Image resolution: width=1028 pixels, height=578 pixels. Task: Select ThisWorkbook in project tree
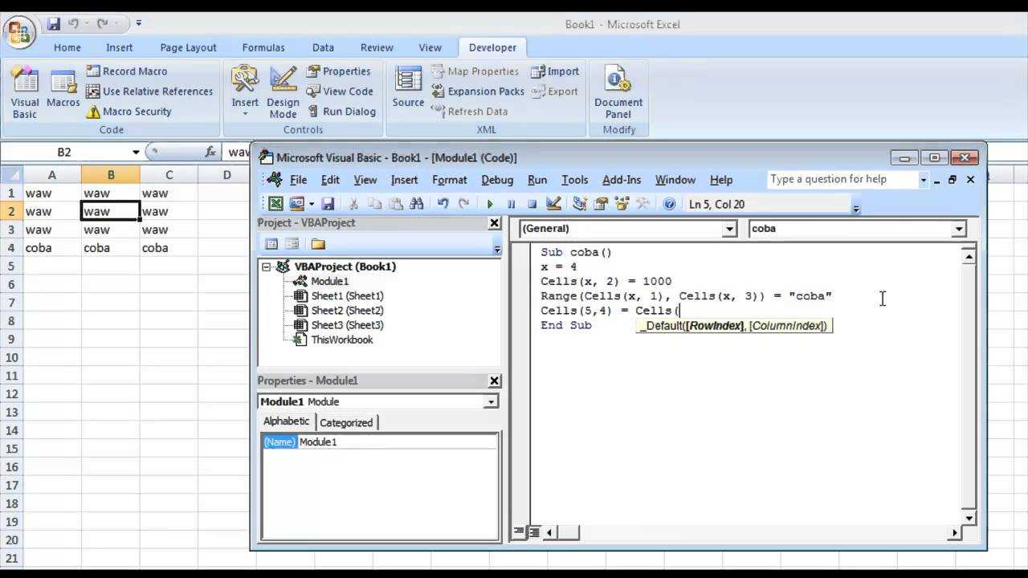[x=341, y=340]
